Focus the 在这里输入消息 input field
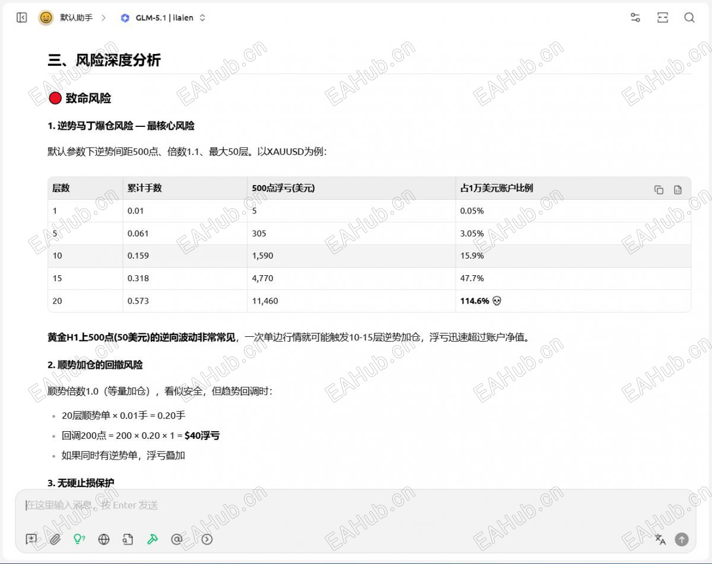The image size is (712, 564). 355,505
